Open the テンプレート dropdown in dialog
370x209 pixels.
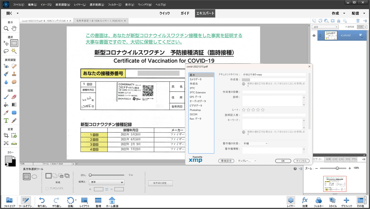coord(247,161)
